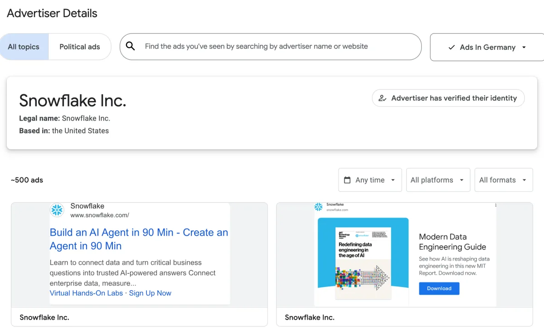544x330 pixels.
Task: Open the All formats dropdown
Action: click(x=503, y=180)
